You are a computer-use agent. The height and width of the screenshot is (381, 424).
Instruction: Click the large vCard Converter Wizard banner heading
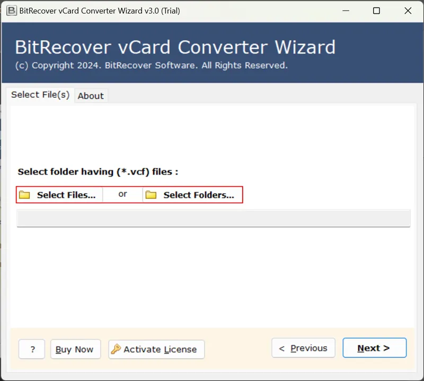(x=175, y=47)
